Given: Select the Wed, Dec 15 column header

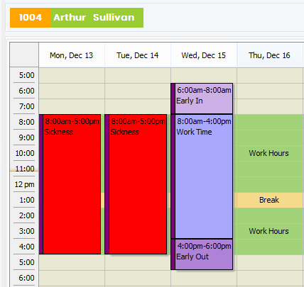Looking at the screenshot, I should [204, 55].
